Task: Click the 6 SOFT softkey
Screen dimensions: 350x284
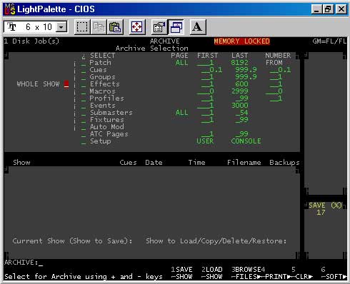Action: point(334,273)
